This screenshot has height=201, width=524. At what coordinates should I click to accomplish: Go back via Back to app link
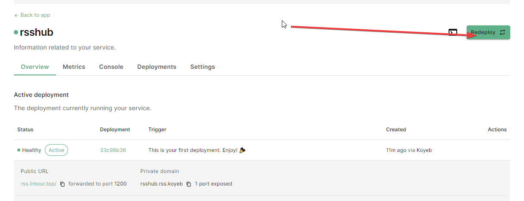pyautogui.click(x=32, y=15)
